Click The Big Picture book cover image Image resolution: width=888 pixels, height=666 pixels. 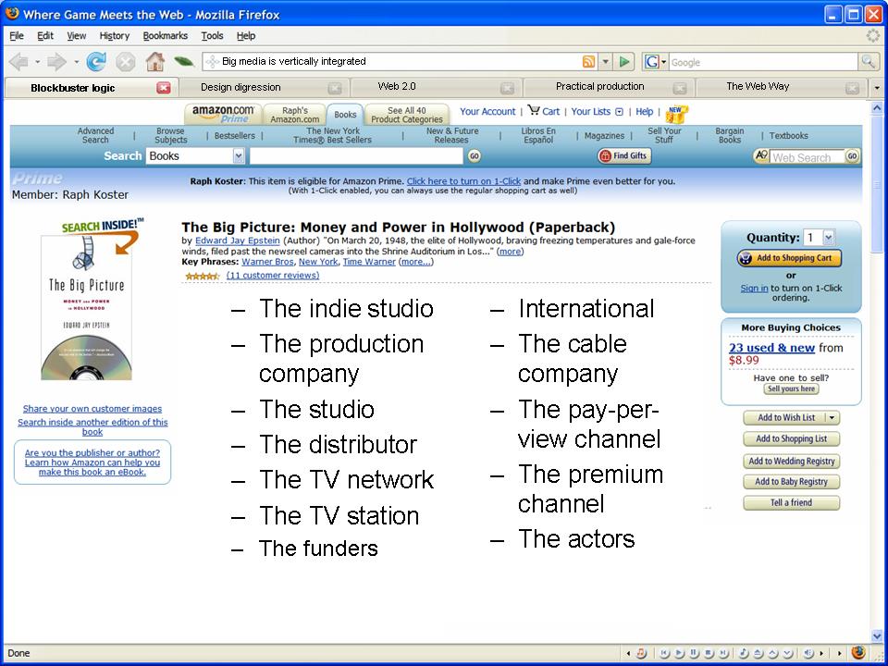87,307
